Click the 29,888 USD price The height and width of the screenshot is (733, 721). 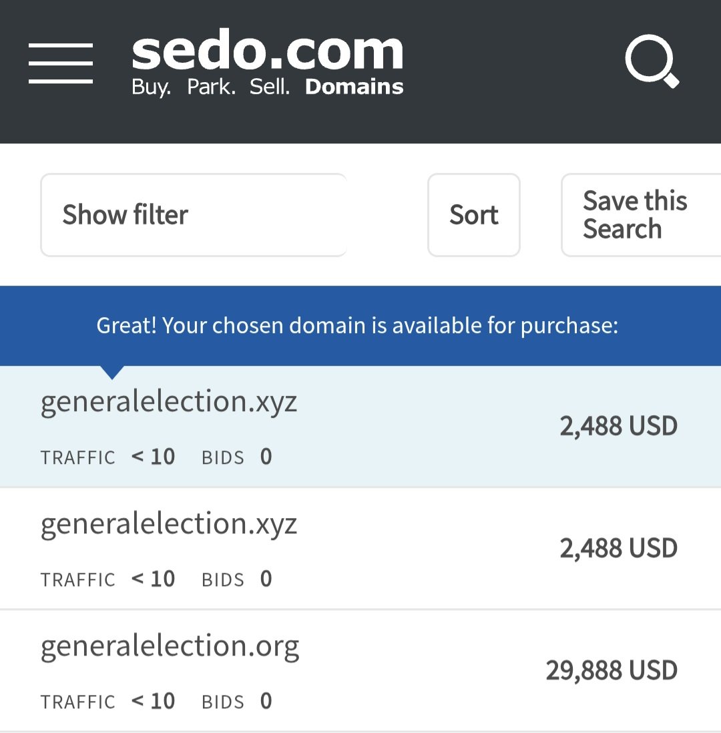click(612, 670)
